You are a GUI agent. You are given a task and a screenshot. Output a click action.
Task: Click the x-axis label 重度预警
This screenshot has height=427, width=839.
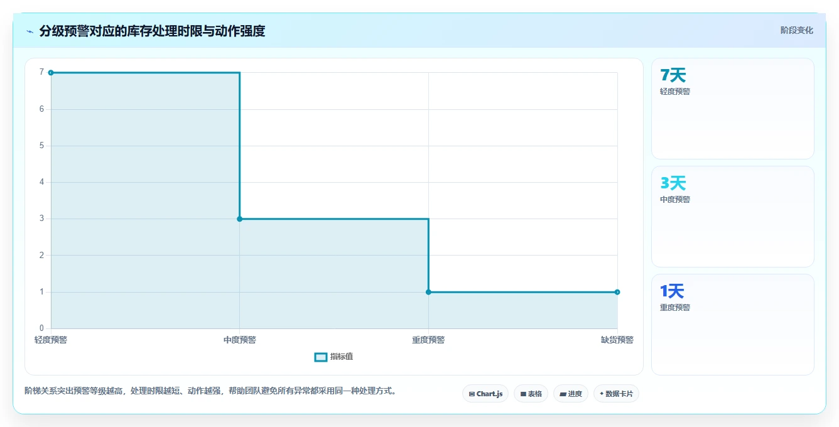click(x=428, y=340)
